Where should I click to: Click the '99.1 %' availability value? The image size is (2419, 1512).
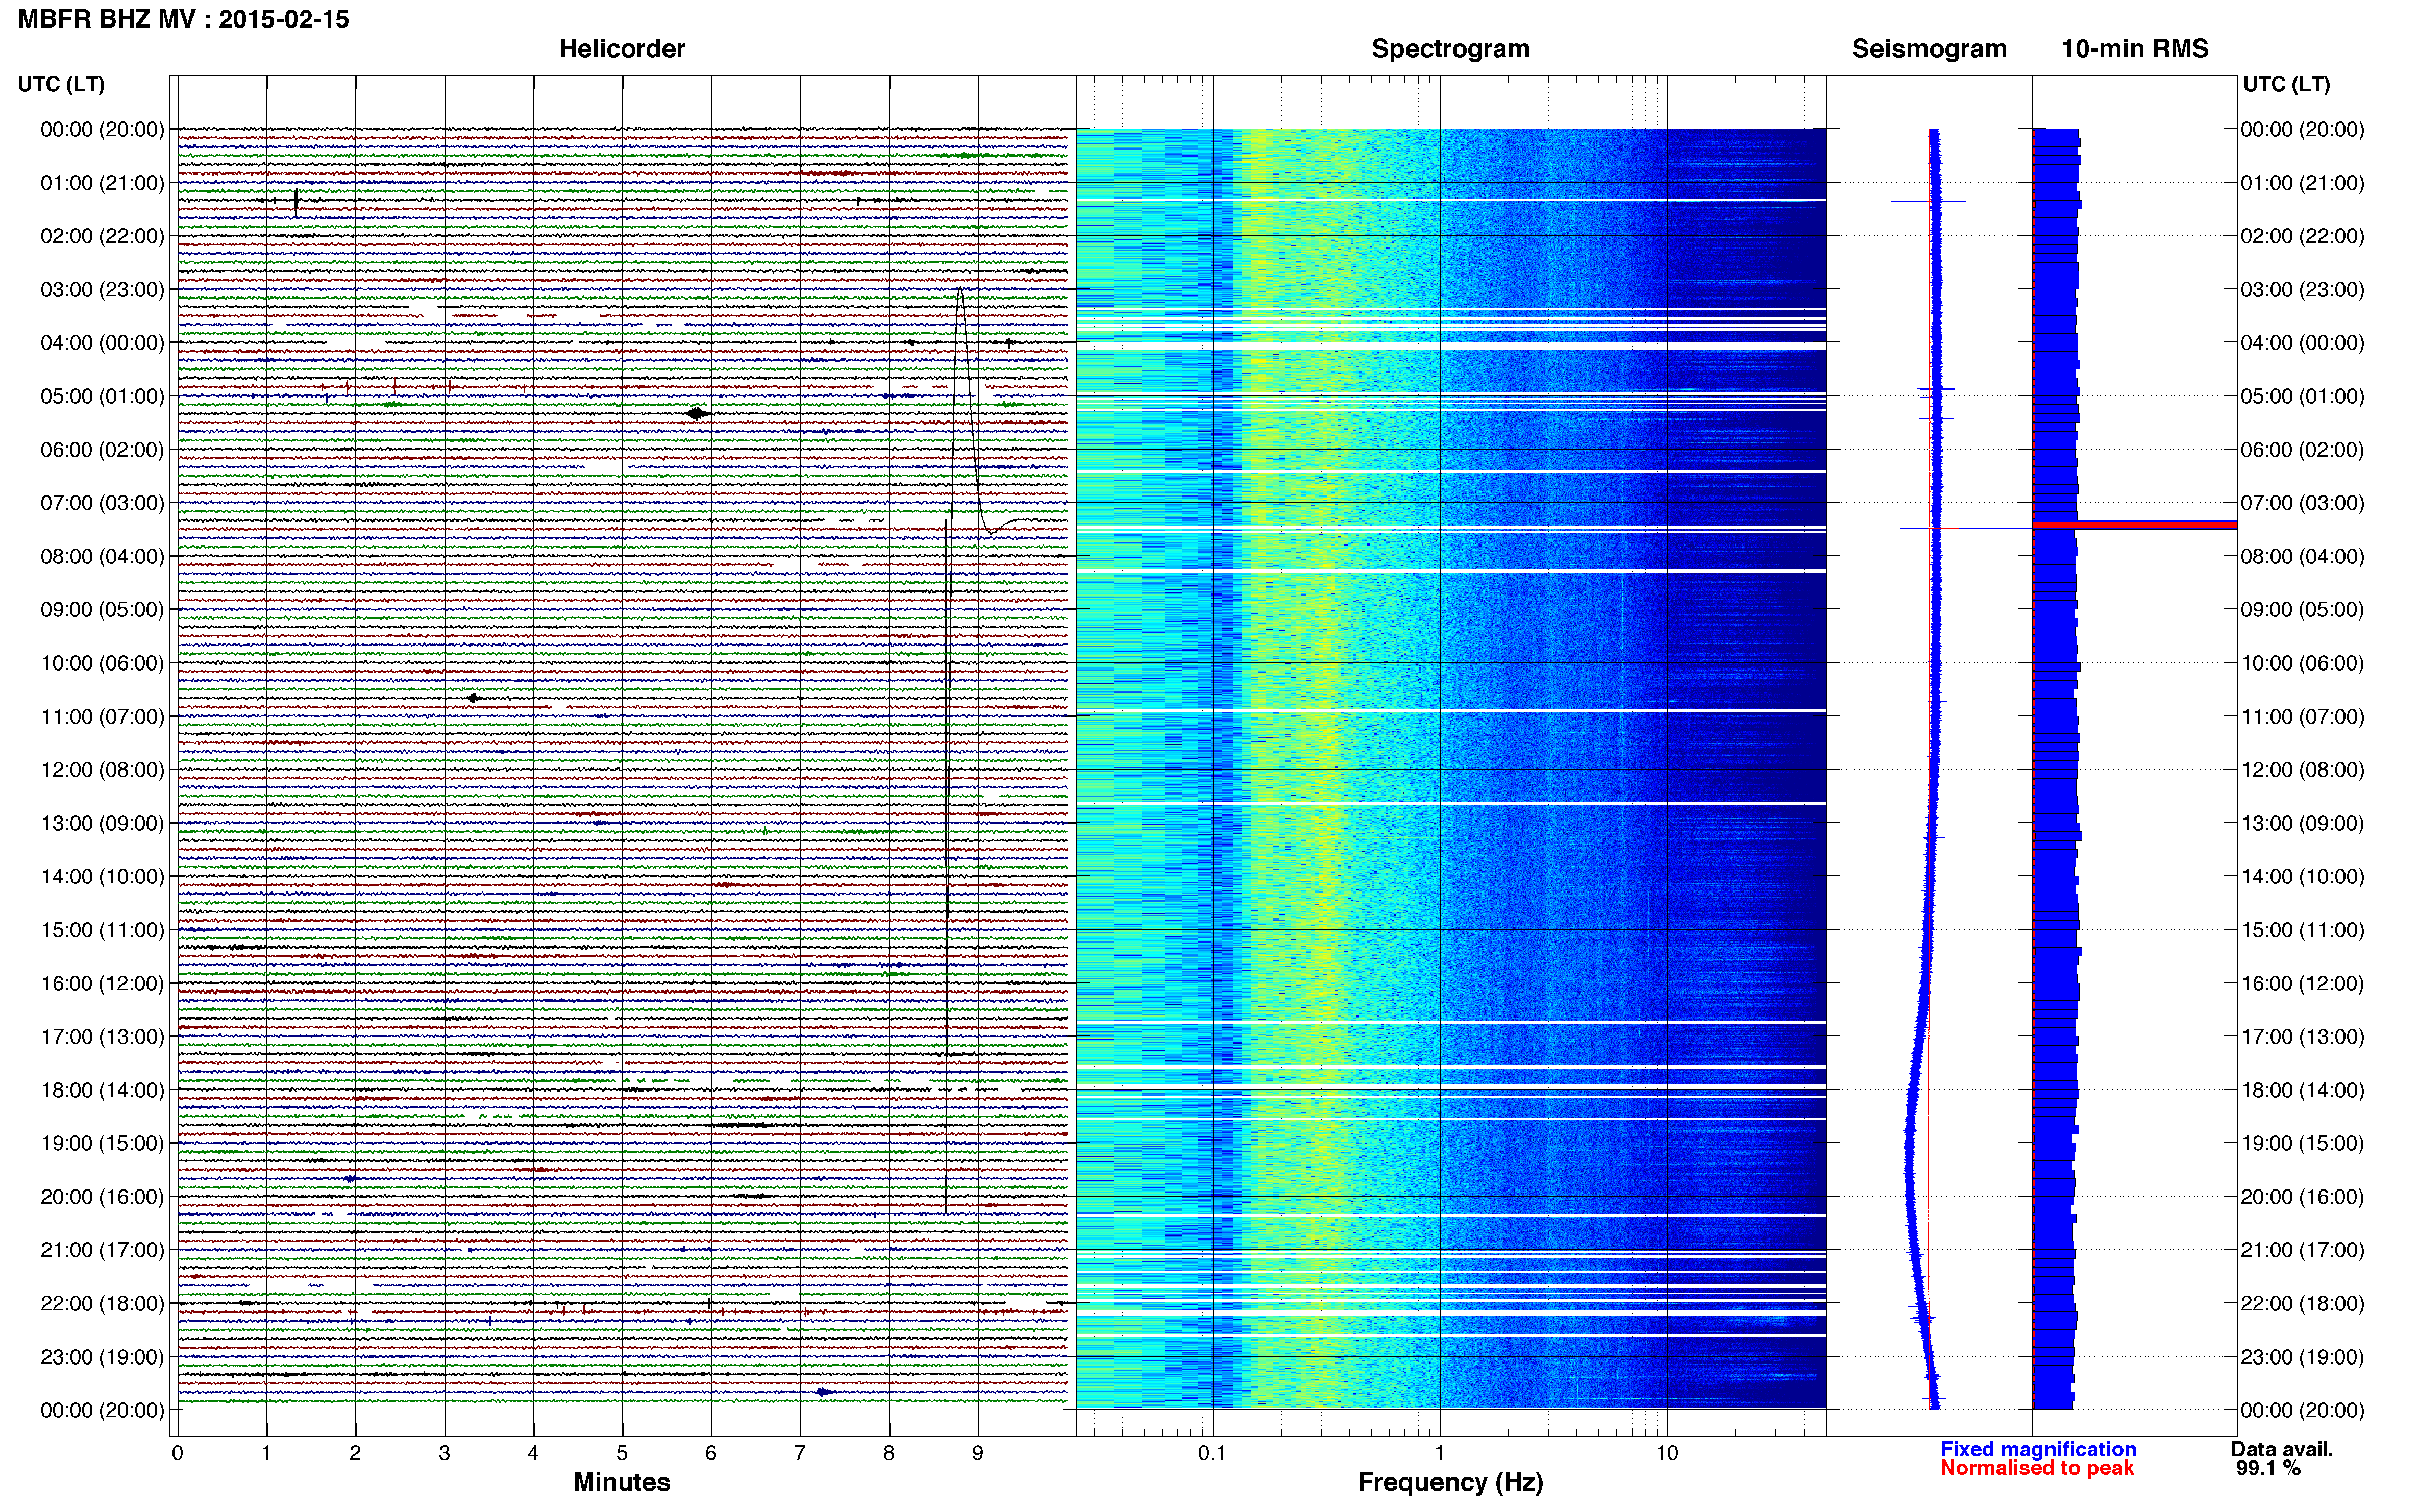(x=2269, y=1468)
